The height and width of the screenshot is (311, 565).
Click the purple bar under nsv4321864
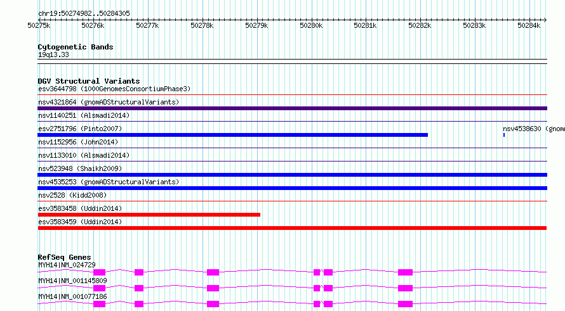click(292, 108)
